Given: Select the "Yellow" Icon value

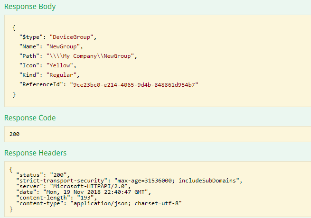Looking at the screenshot, I should tap(60, 65).
